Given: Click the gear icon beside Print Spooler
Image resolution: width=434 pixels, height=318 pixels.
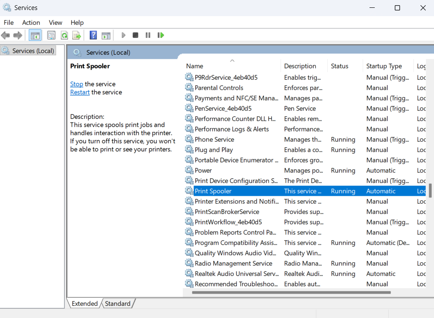Looking at the screenshot, I should pos(189,191).
